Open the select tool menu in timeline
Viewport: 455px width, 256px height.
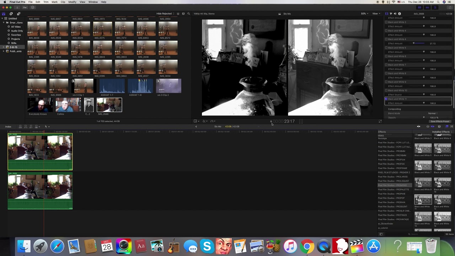(x=47, y=127)
